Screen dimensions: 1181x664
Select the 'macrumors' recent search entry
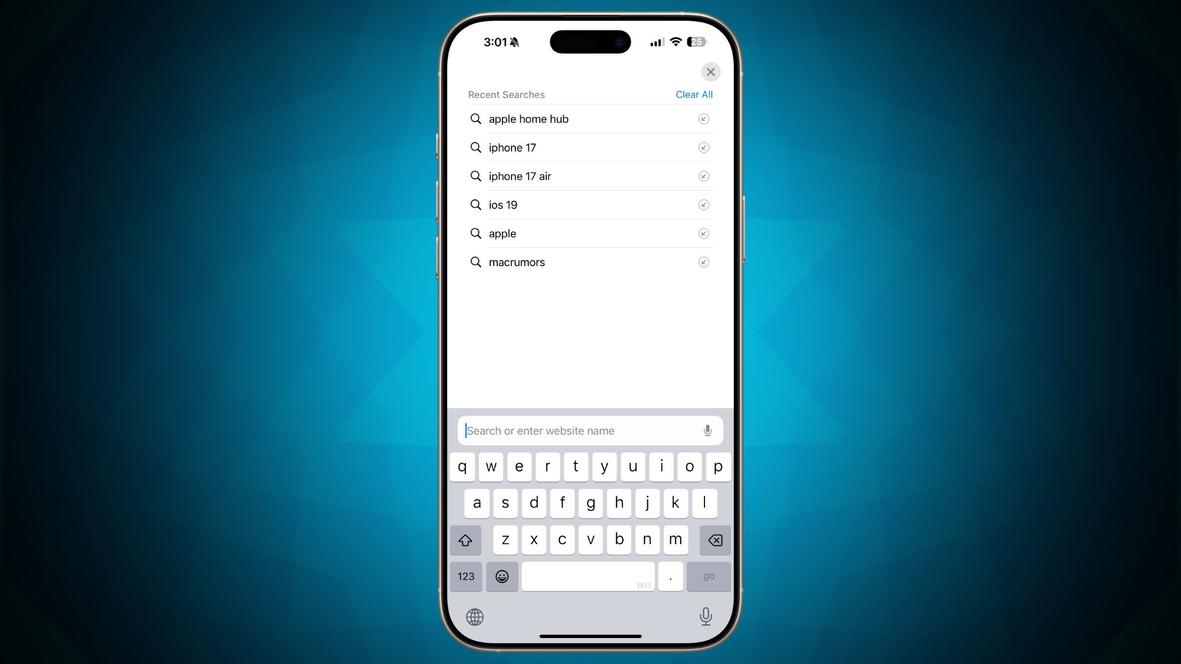[x=590, y=262]
